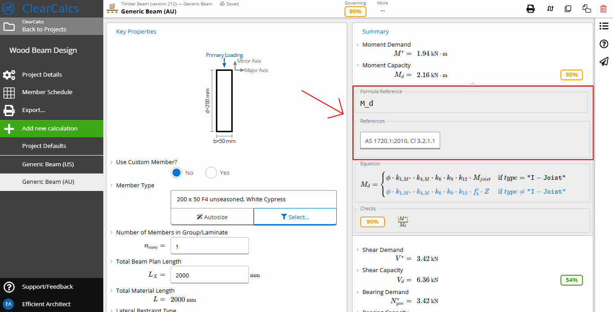Click the member type field 200 x 50 F4

tap(254, 199)
